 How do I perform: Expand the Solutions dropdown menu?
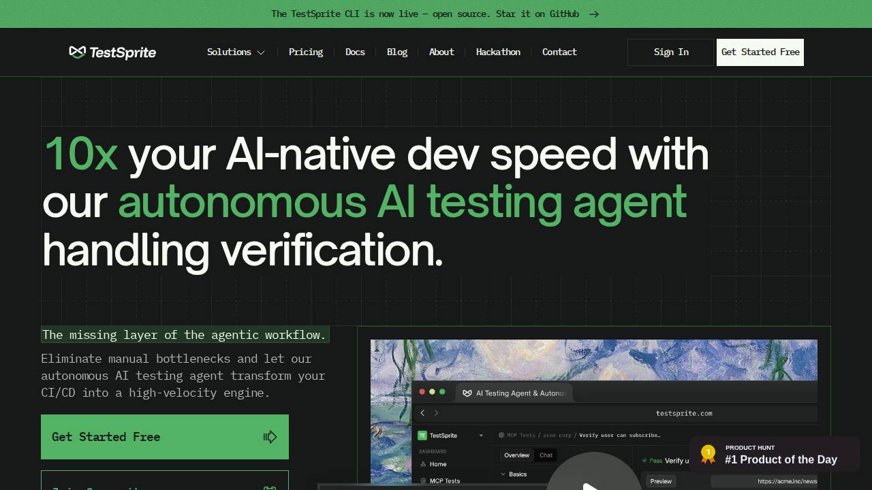pyautogui.click(x=236, y=52)
